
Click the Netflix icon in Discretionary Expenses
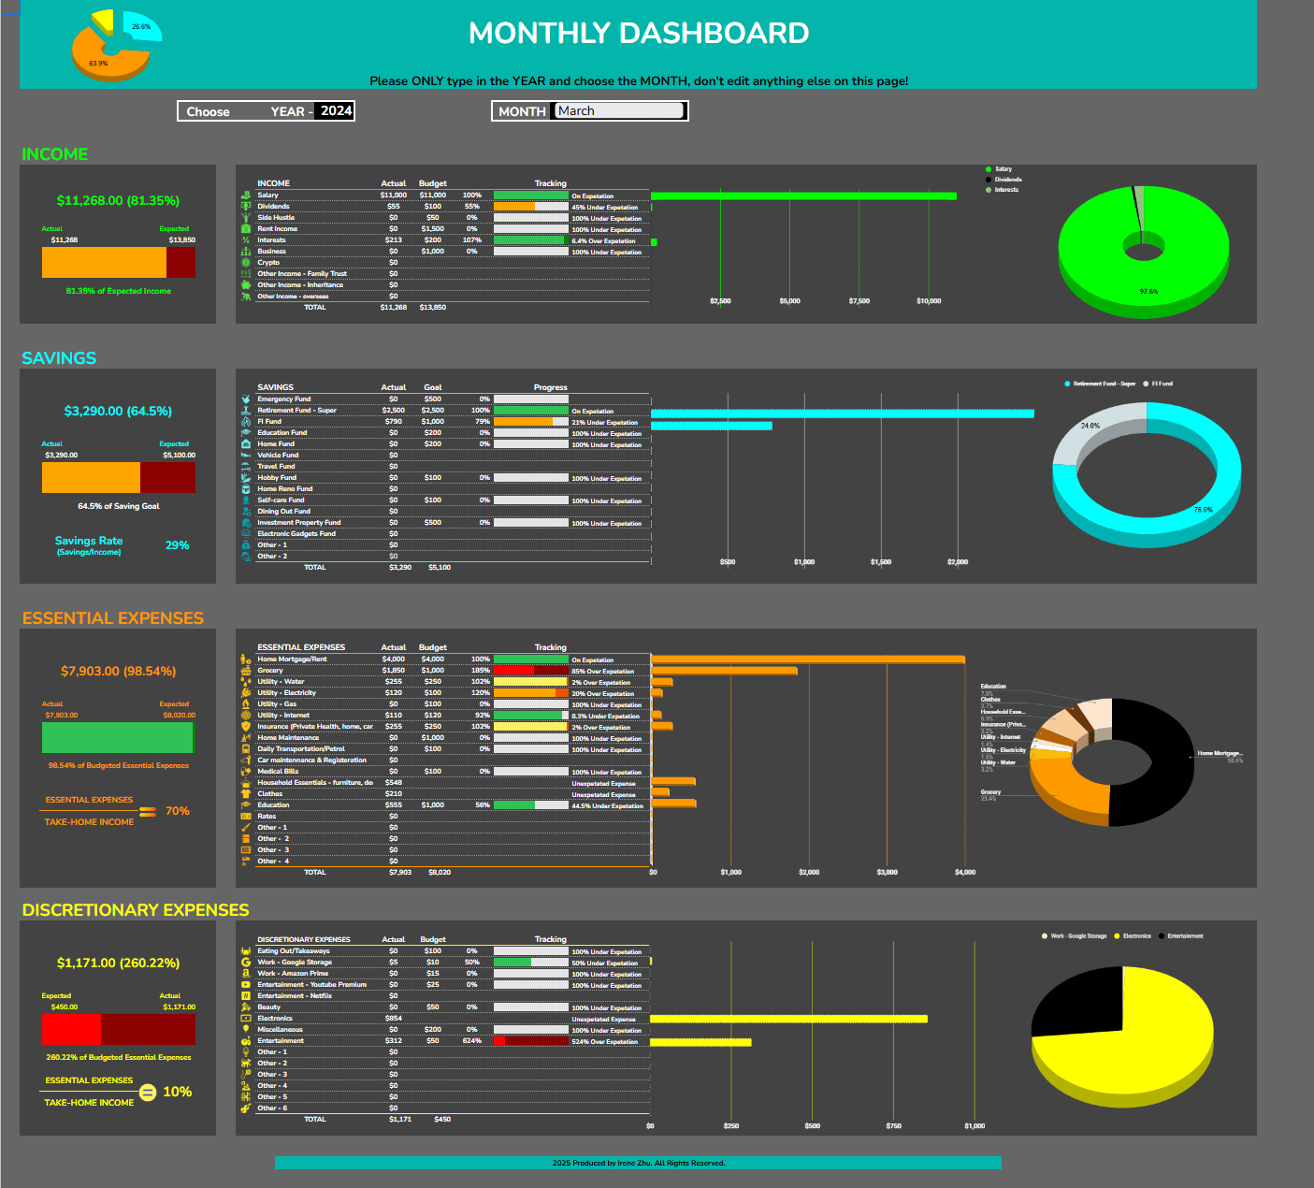(x=246, y=996)
